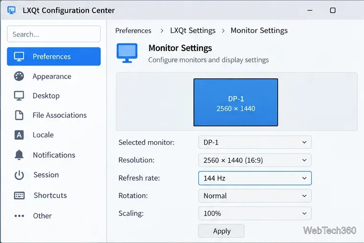
Task: Click the Preferences monitor icon in sidebar
Action: [x=19, y=56]
